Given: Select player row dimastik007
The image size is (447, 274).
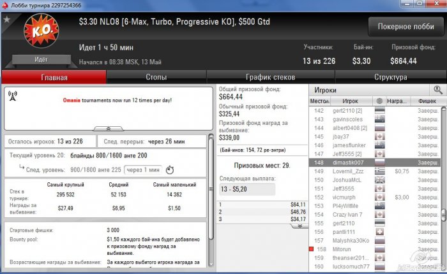Looking at the screenshot, I should pos(375,162).
